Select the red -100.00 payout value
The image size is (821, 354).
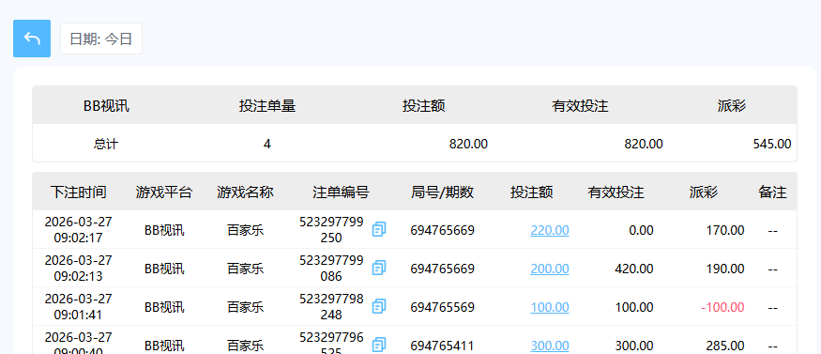722,307
